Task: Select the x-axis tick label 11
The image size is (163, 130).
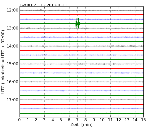Action: point(110,120)
